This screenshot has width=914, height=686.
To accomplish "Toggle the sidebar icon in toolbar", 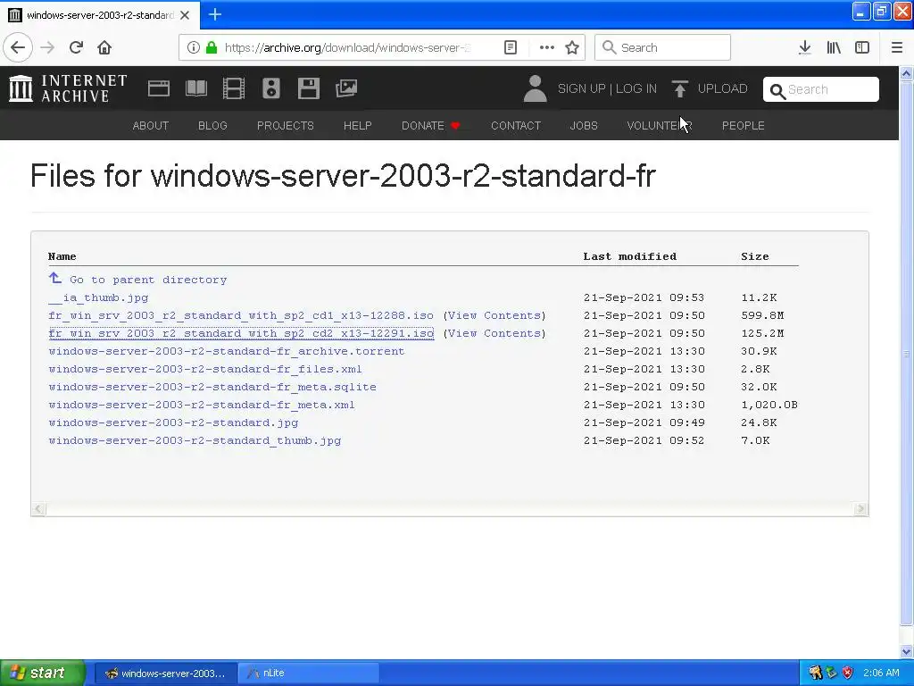I will click(862, 48).
